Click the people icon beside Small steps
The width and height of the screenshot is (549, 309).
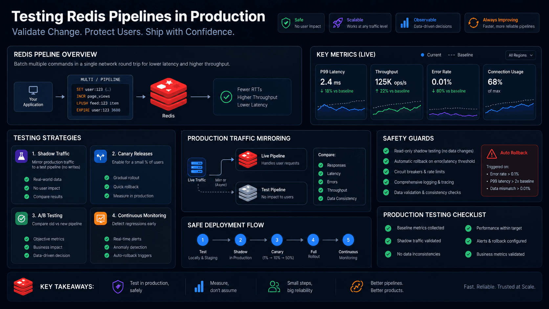coord(274,287)
